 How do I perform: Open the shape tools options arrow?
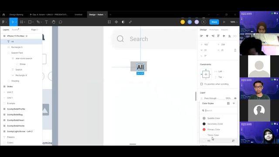[x=33, y=22]
